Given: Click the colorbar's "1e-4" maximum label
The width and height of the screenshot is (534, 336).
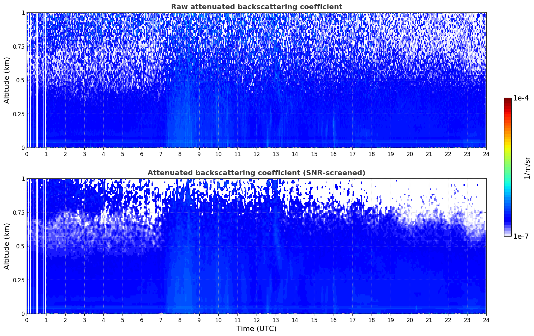Looking at the screenshot, I should (x=521, y=98).
